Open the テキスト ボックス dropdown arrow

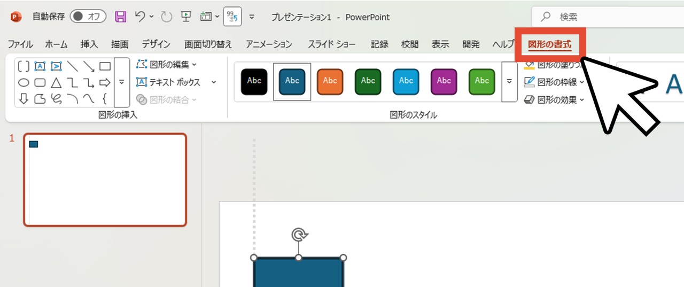click(214, 82)
